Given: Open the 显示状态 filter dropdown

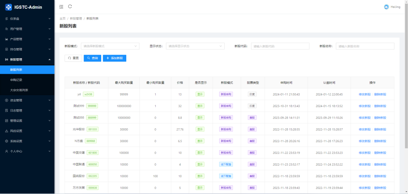Looking at the screenshot, I should click(195, 46).
